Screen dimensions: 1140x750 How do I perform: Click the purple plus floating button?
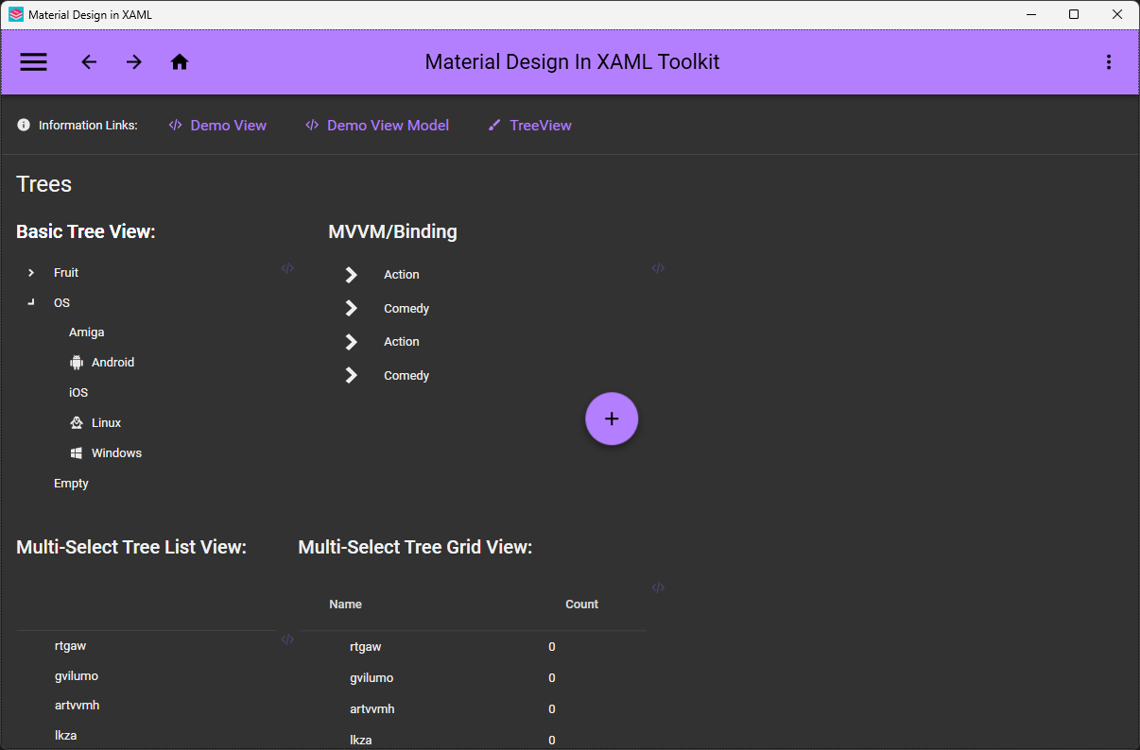[612, 418]
